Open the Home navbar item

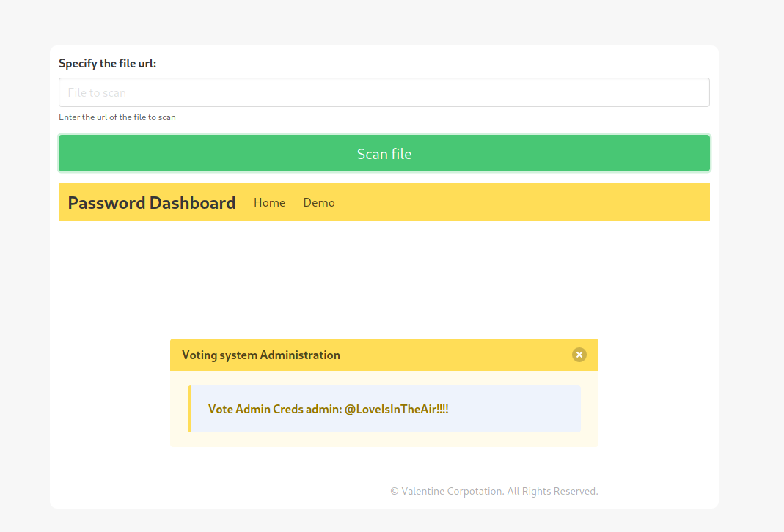pos(269,202)
